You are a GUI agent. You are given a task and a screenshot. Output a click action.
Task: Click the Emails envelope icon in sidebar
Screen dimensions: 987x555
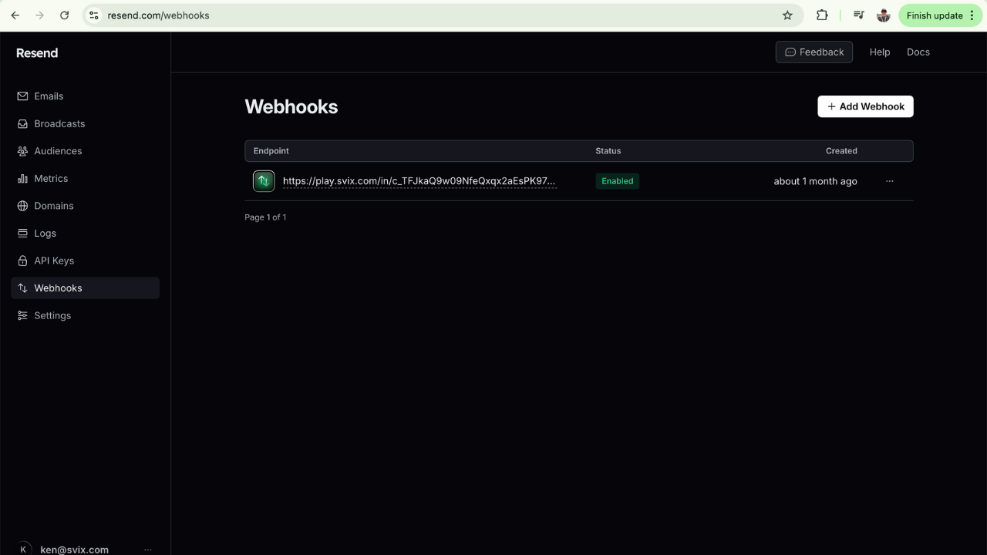22,96
